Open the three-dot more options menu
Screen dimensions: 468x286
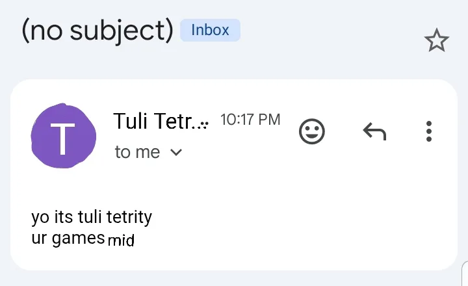[428, 131]
